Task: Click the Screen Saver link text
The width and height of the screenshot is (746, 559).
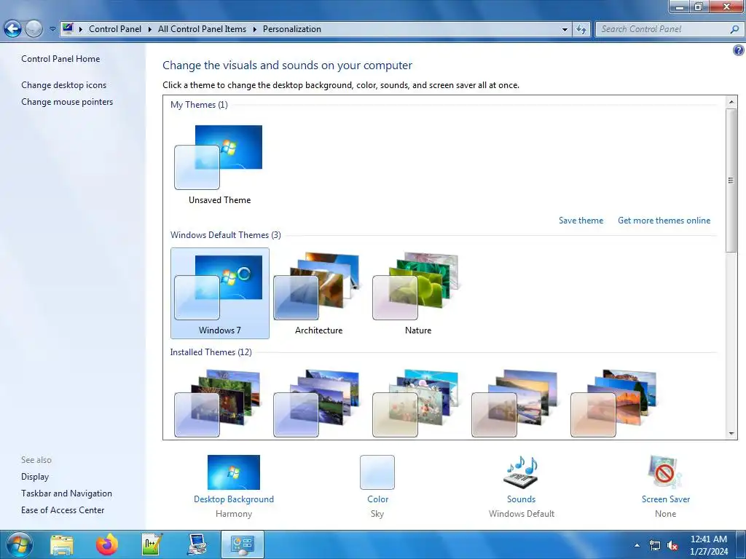Action: click(x=666, y=499)
